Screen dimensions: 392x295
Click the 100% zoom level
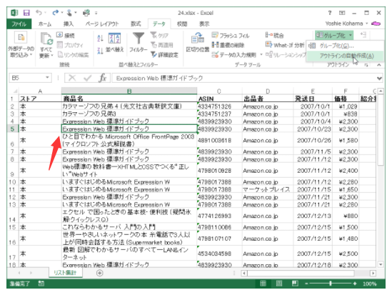(x=369, y=284)
